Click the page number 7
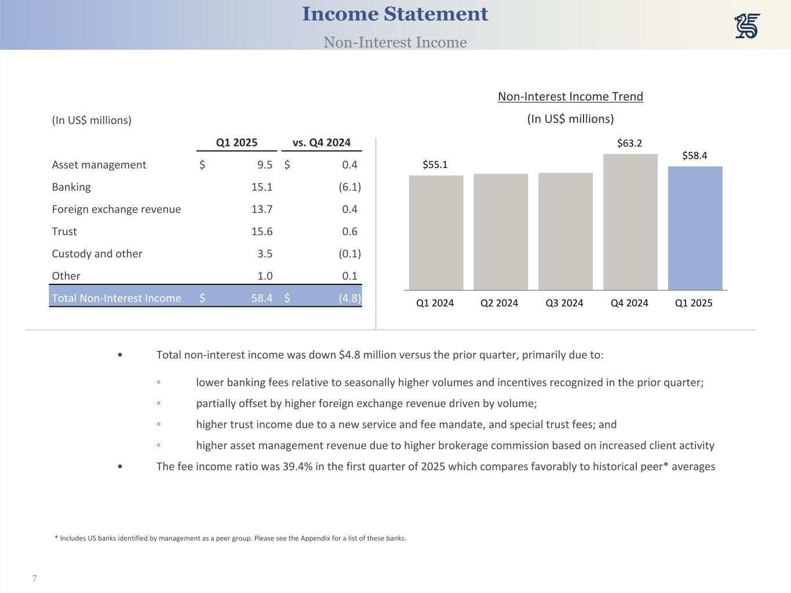The image size is (791, 593). pyautogui.click(x=35, y=579)
